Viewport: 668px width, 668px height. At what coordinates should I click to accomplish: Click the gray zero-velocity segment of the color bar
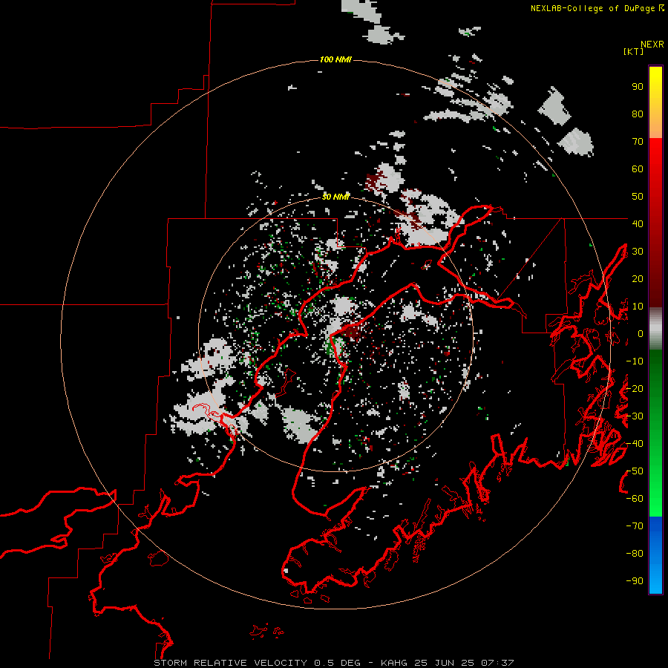click(x=655, y=328)
